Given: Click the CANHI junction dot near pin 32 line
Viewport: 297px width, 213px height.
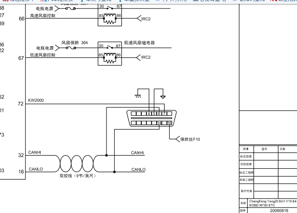Looking at the screenshot, I should [106, 155].
